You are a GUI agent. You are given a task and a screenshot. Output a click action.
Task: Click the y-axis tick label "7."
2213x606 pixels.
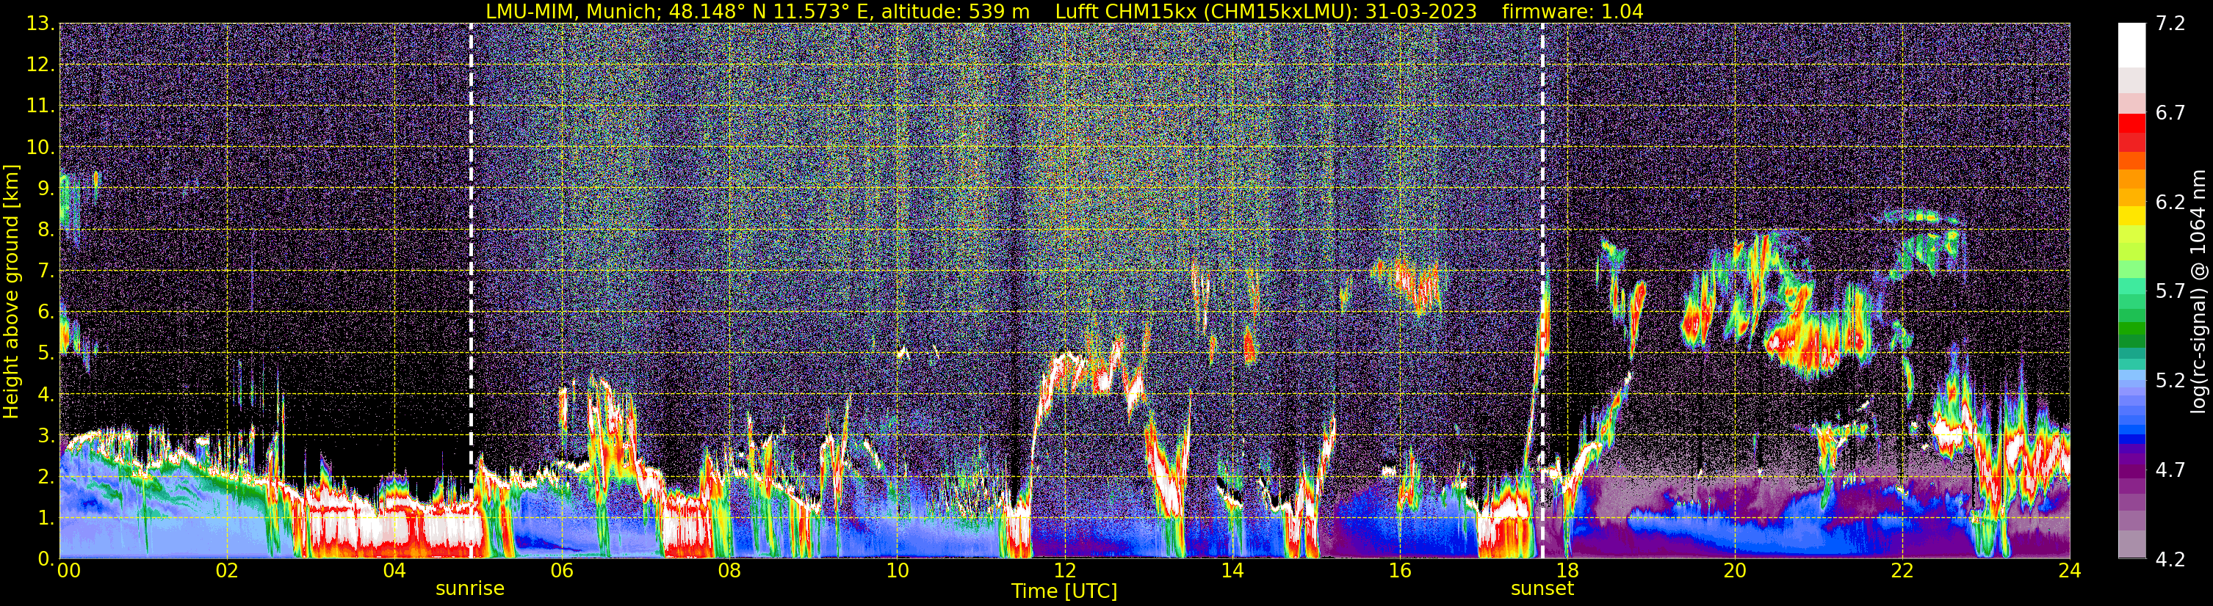pyautogui.click(x=46, y=271)
